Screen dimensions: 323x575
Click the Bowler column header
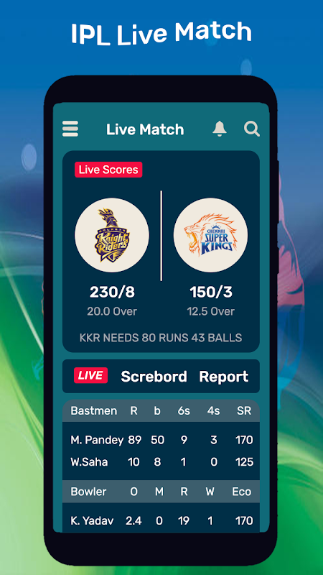point(88,492)
